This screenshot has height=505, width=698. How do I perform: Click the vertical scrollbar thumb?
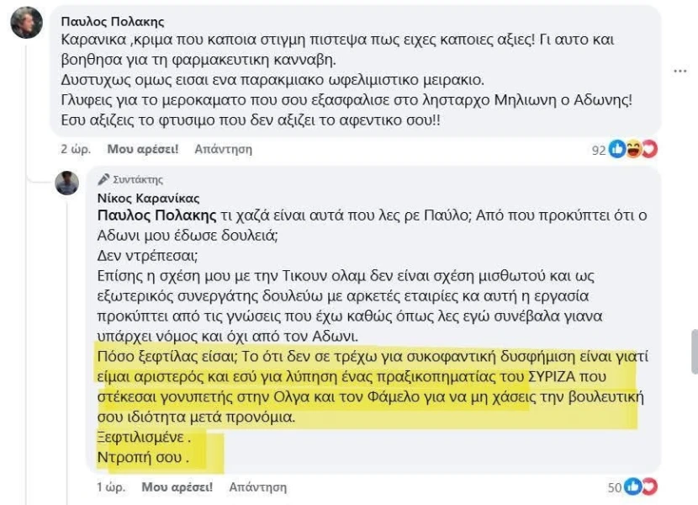tap(694, 351)
